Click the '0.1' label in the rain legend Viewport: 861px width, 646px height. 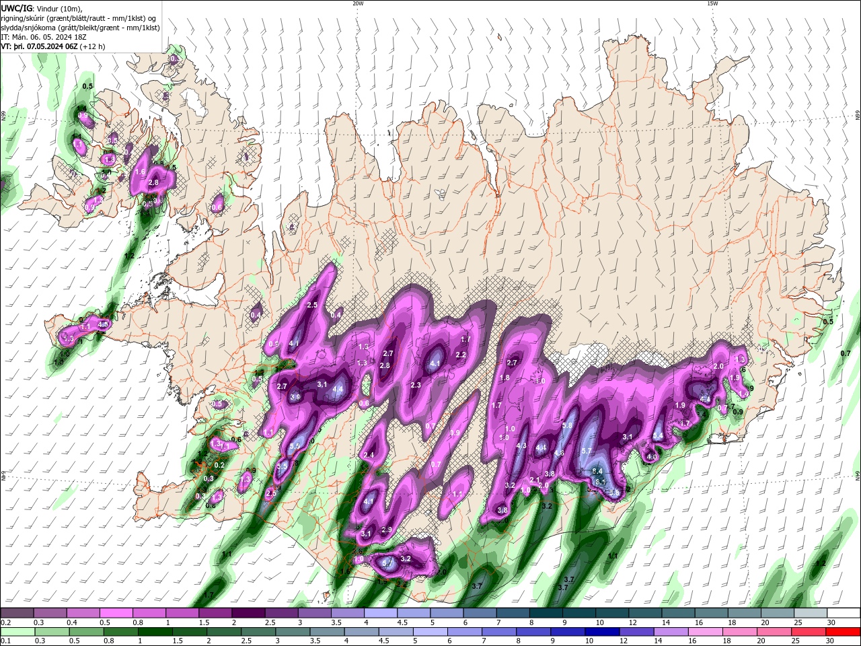coord(5,641)
